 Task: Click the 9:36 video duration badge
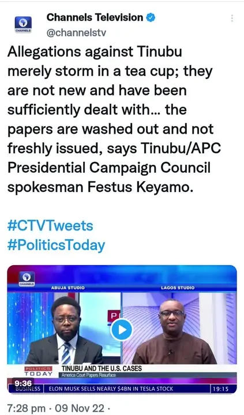pos(23,383)
